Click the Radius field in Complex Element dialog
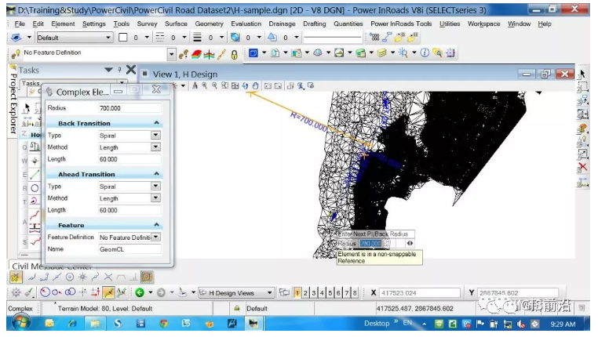The image size is (598, 337). coord(129,108)
